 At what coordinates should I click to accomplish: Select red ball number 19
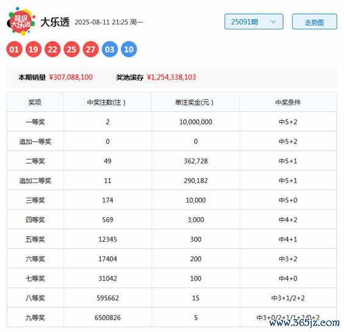[x=34, y=49]
